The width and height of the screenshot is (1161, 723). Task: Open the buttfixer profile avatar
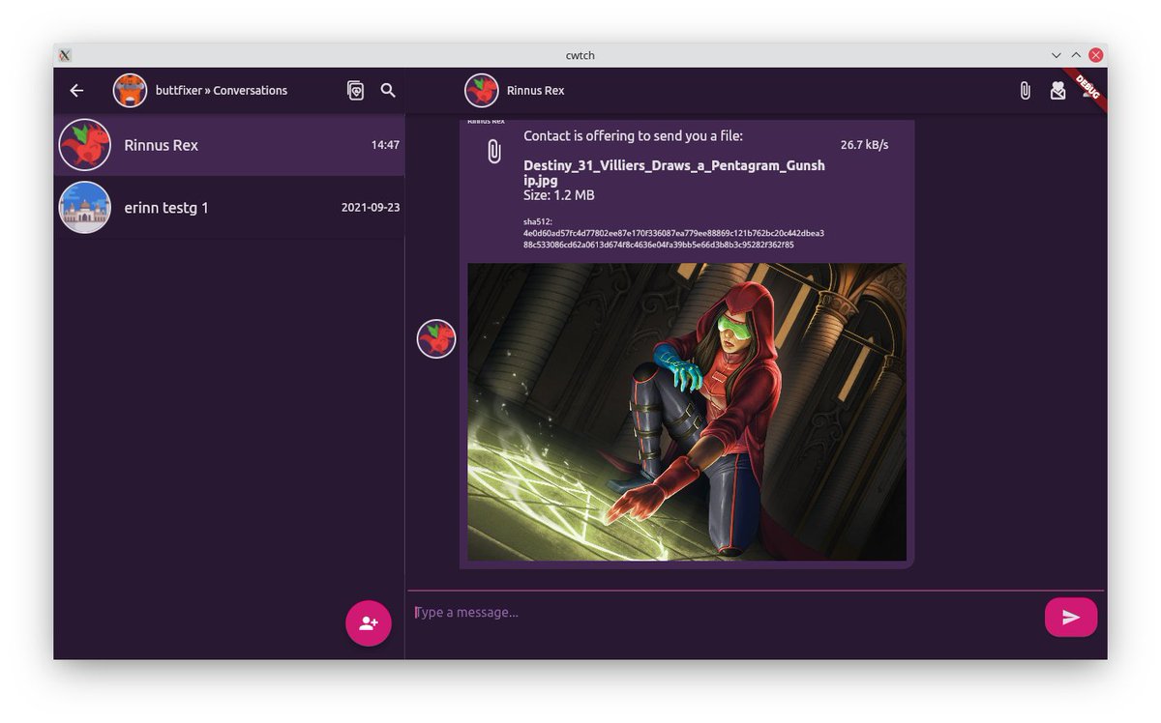(130, 90)
